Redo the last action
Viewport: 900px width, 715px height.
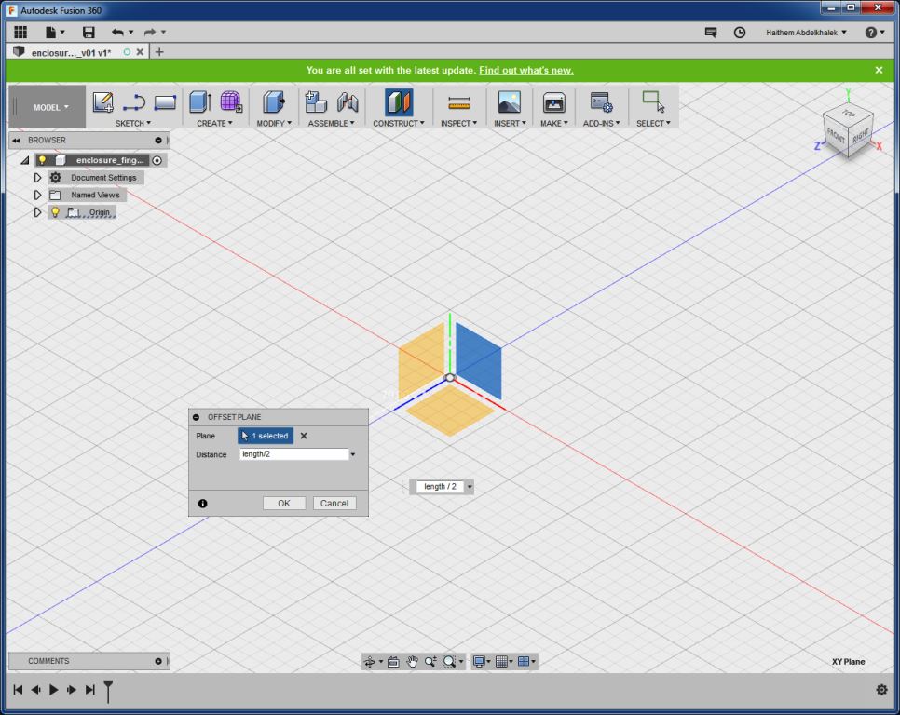tap(150, 32)
